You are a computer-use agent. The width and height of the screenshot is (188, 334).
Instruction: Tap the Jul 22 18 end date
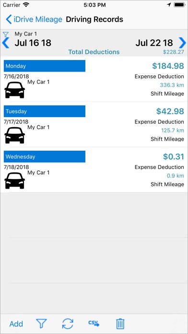(154, 43)
